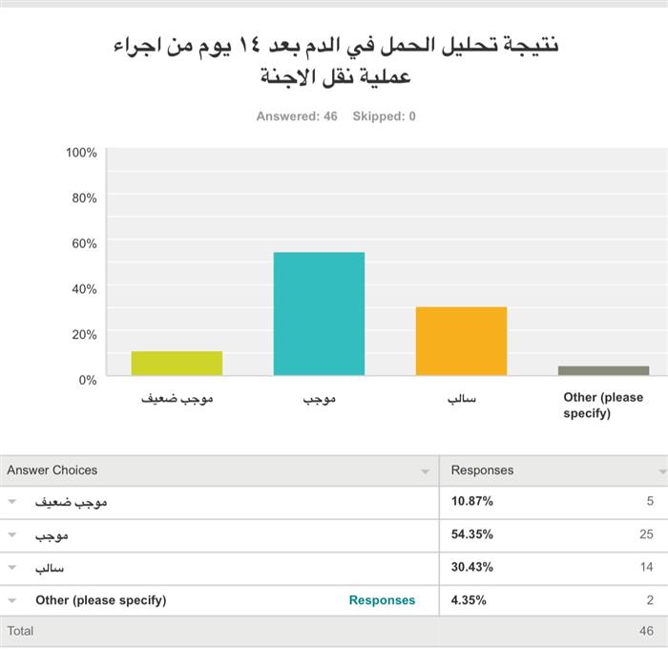
Task: Expand the موجب answer row arrow
Action: pos(12,535)
